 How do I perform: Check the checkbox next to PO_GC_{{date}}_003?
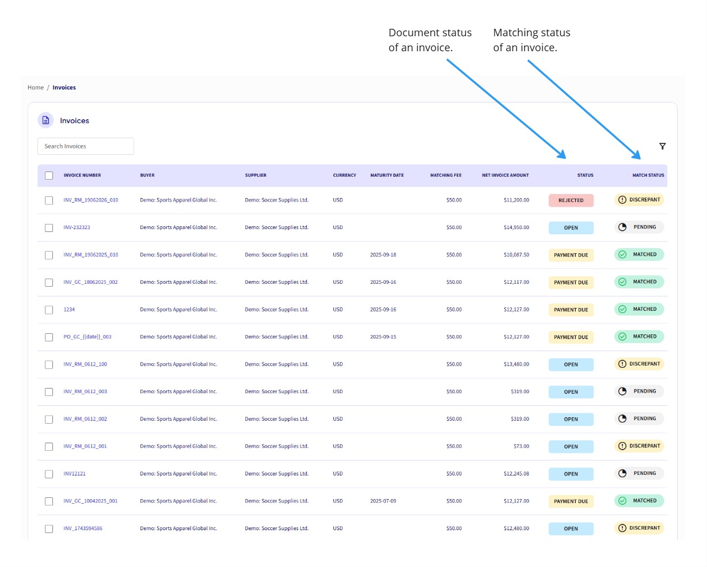(49, 337)
